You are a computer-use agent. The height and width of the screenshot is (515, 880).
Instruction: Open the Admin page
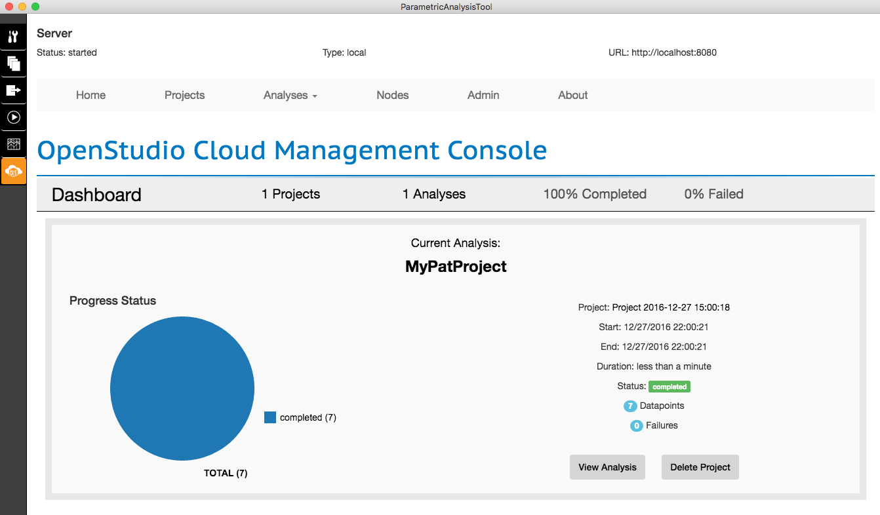(x=483, y=96)
